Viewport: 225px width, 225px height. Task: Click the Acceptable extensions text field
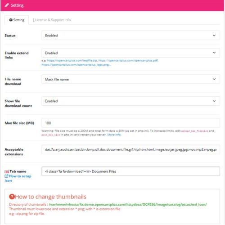tap(130, 149)
